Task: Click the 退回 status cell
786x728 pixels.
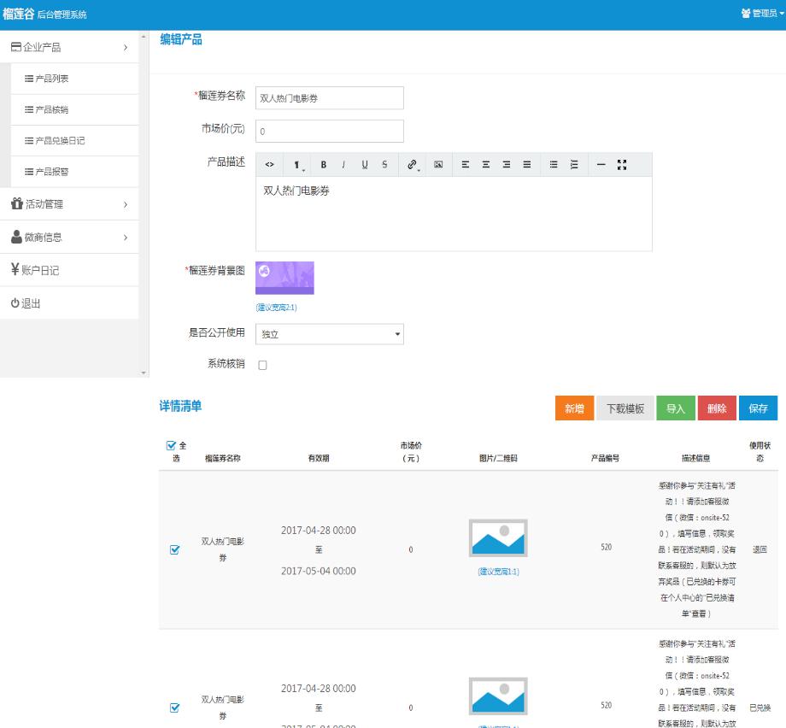Action: tap(760, 549)
